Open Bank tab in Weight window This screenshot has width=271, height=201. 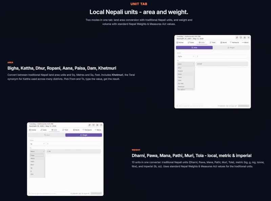point(76,130)
